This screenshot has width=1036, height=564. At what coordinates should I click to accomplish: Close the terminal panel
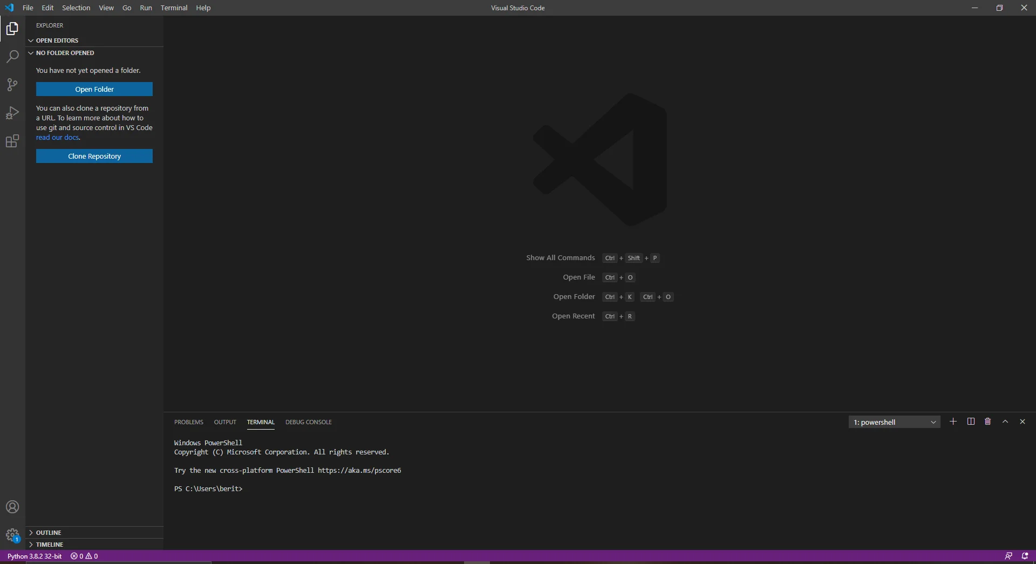(x=1023, y=422)
